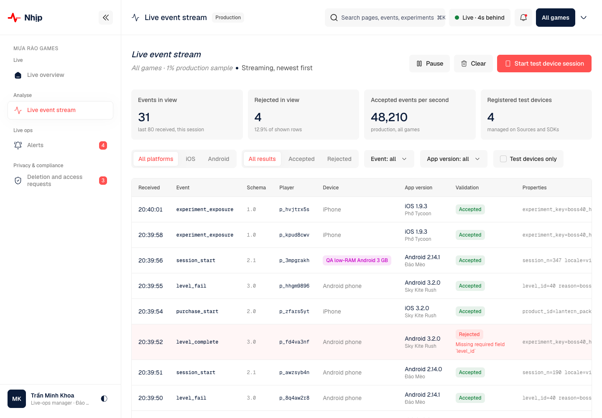Click player ID p_hvjtrx5s

[x=294, y=209]
